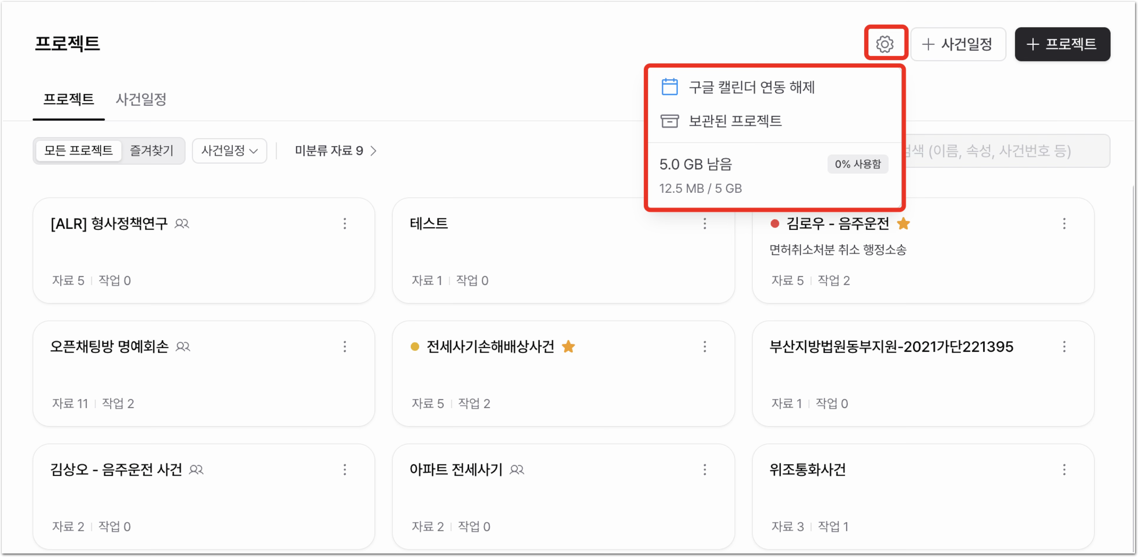Click the red status dot on 김로우 - 음주운전
Viewport: 1138px width, 557px height.
pos(774,223)
